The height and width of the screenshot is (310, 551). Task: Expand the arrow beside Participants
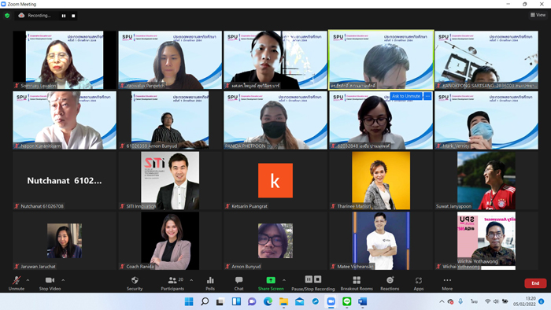[191, 280]
